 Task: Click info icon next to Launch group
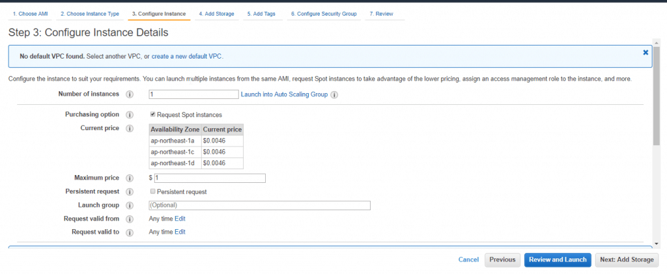pyautogui.click(x=130, y=205)
